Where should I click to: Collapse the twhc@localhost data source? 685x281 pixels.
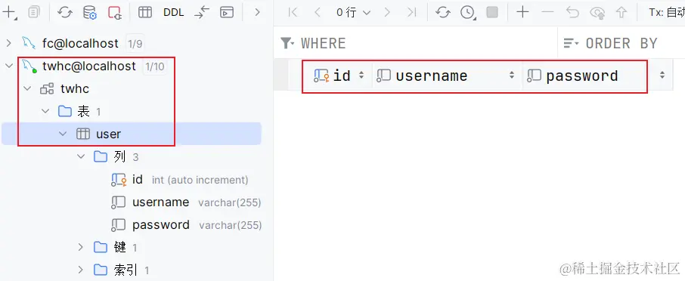(x=9, y=66)
